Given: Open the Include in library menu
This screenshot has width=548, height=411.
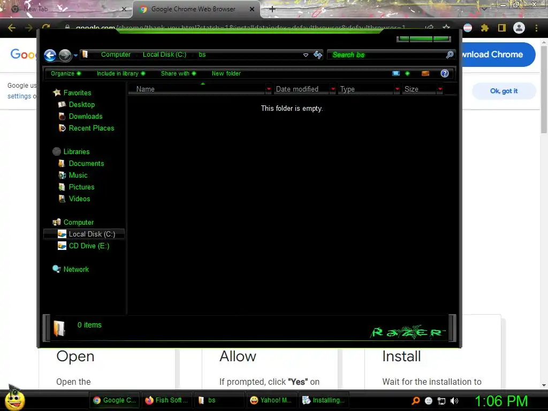Looking at the screenshot, I should coord(121,73).
